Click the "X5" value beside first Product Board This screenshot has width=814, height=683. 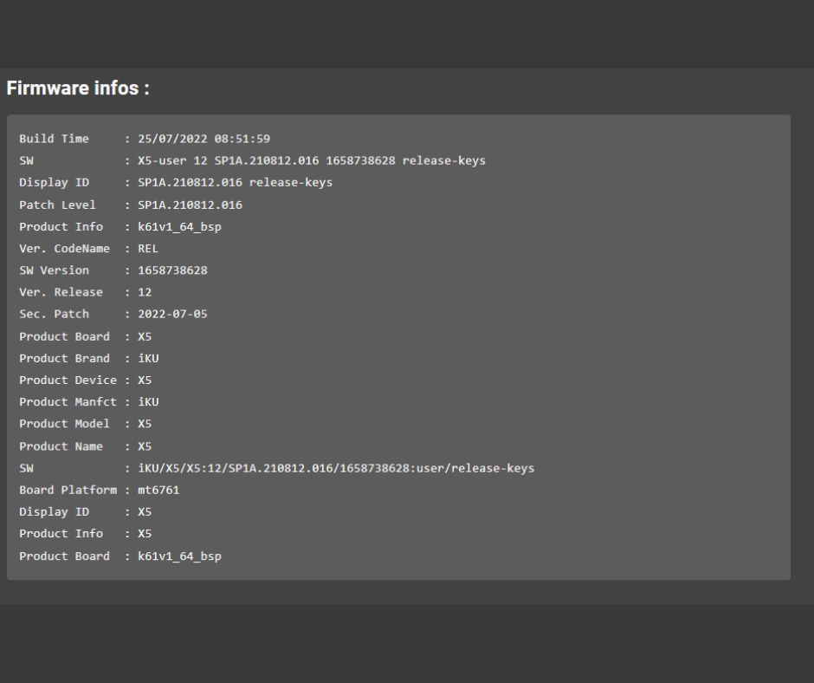click(145, 336)
